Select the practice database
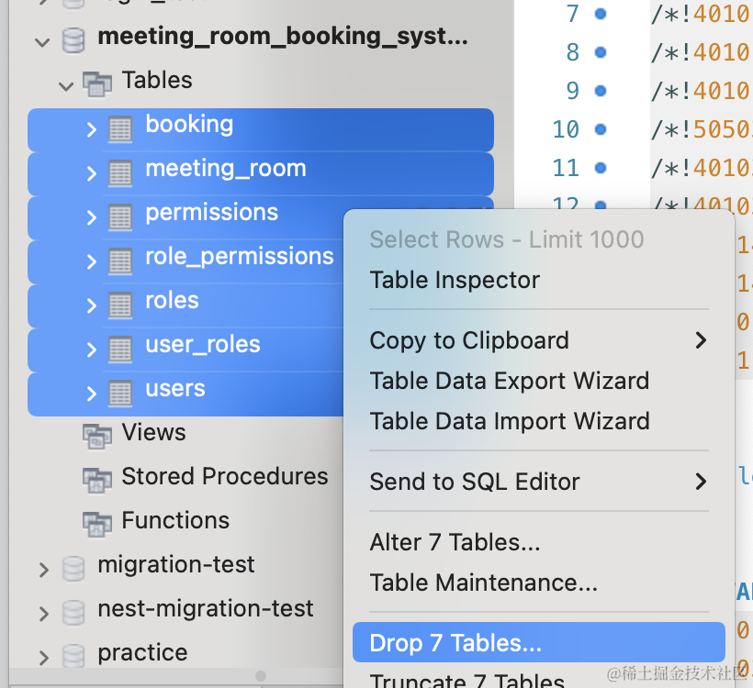 point(142,653)
